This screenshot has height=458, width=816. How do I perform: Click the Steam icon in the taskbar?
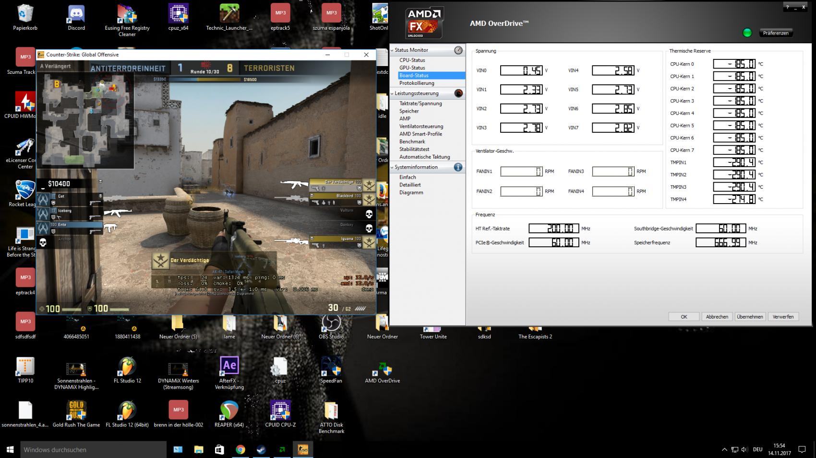coord(261,449)
